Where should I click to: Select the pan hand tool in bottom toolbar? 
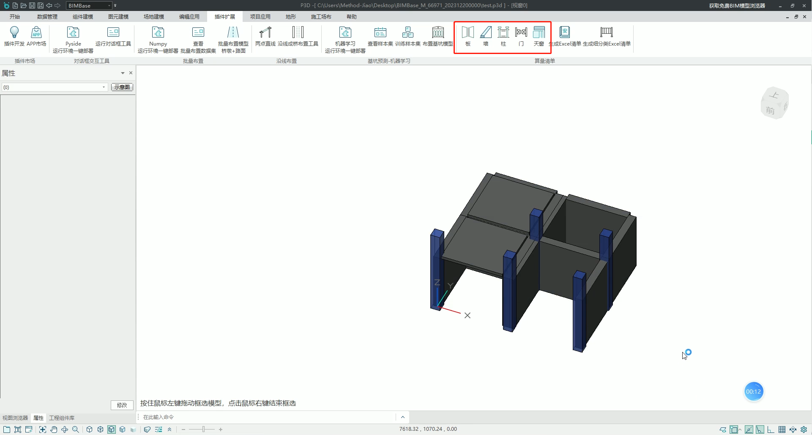[x=54, y=430]
